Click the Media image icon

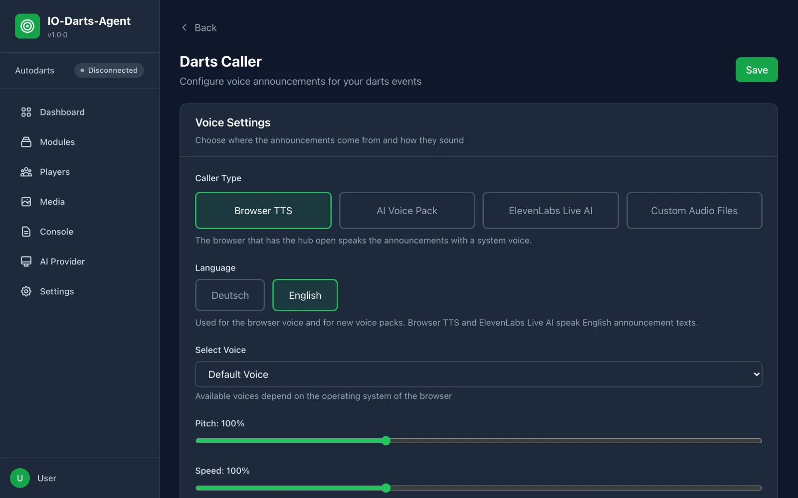[26, 202]
